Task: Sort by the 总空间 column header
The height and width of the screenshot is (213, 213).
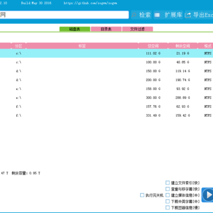Action: point(153,46)
